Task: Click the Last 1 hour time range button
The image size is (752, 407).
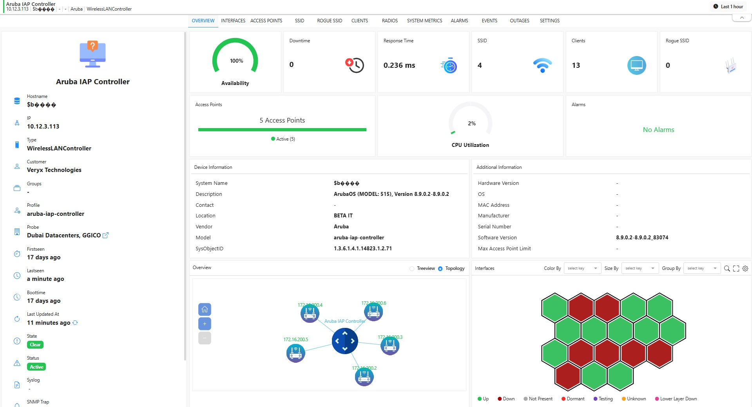Action: pos(728,7)
